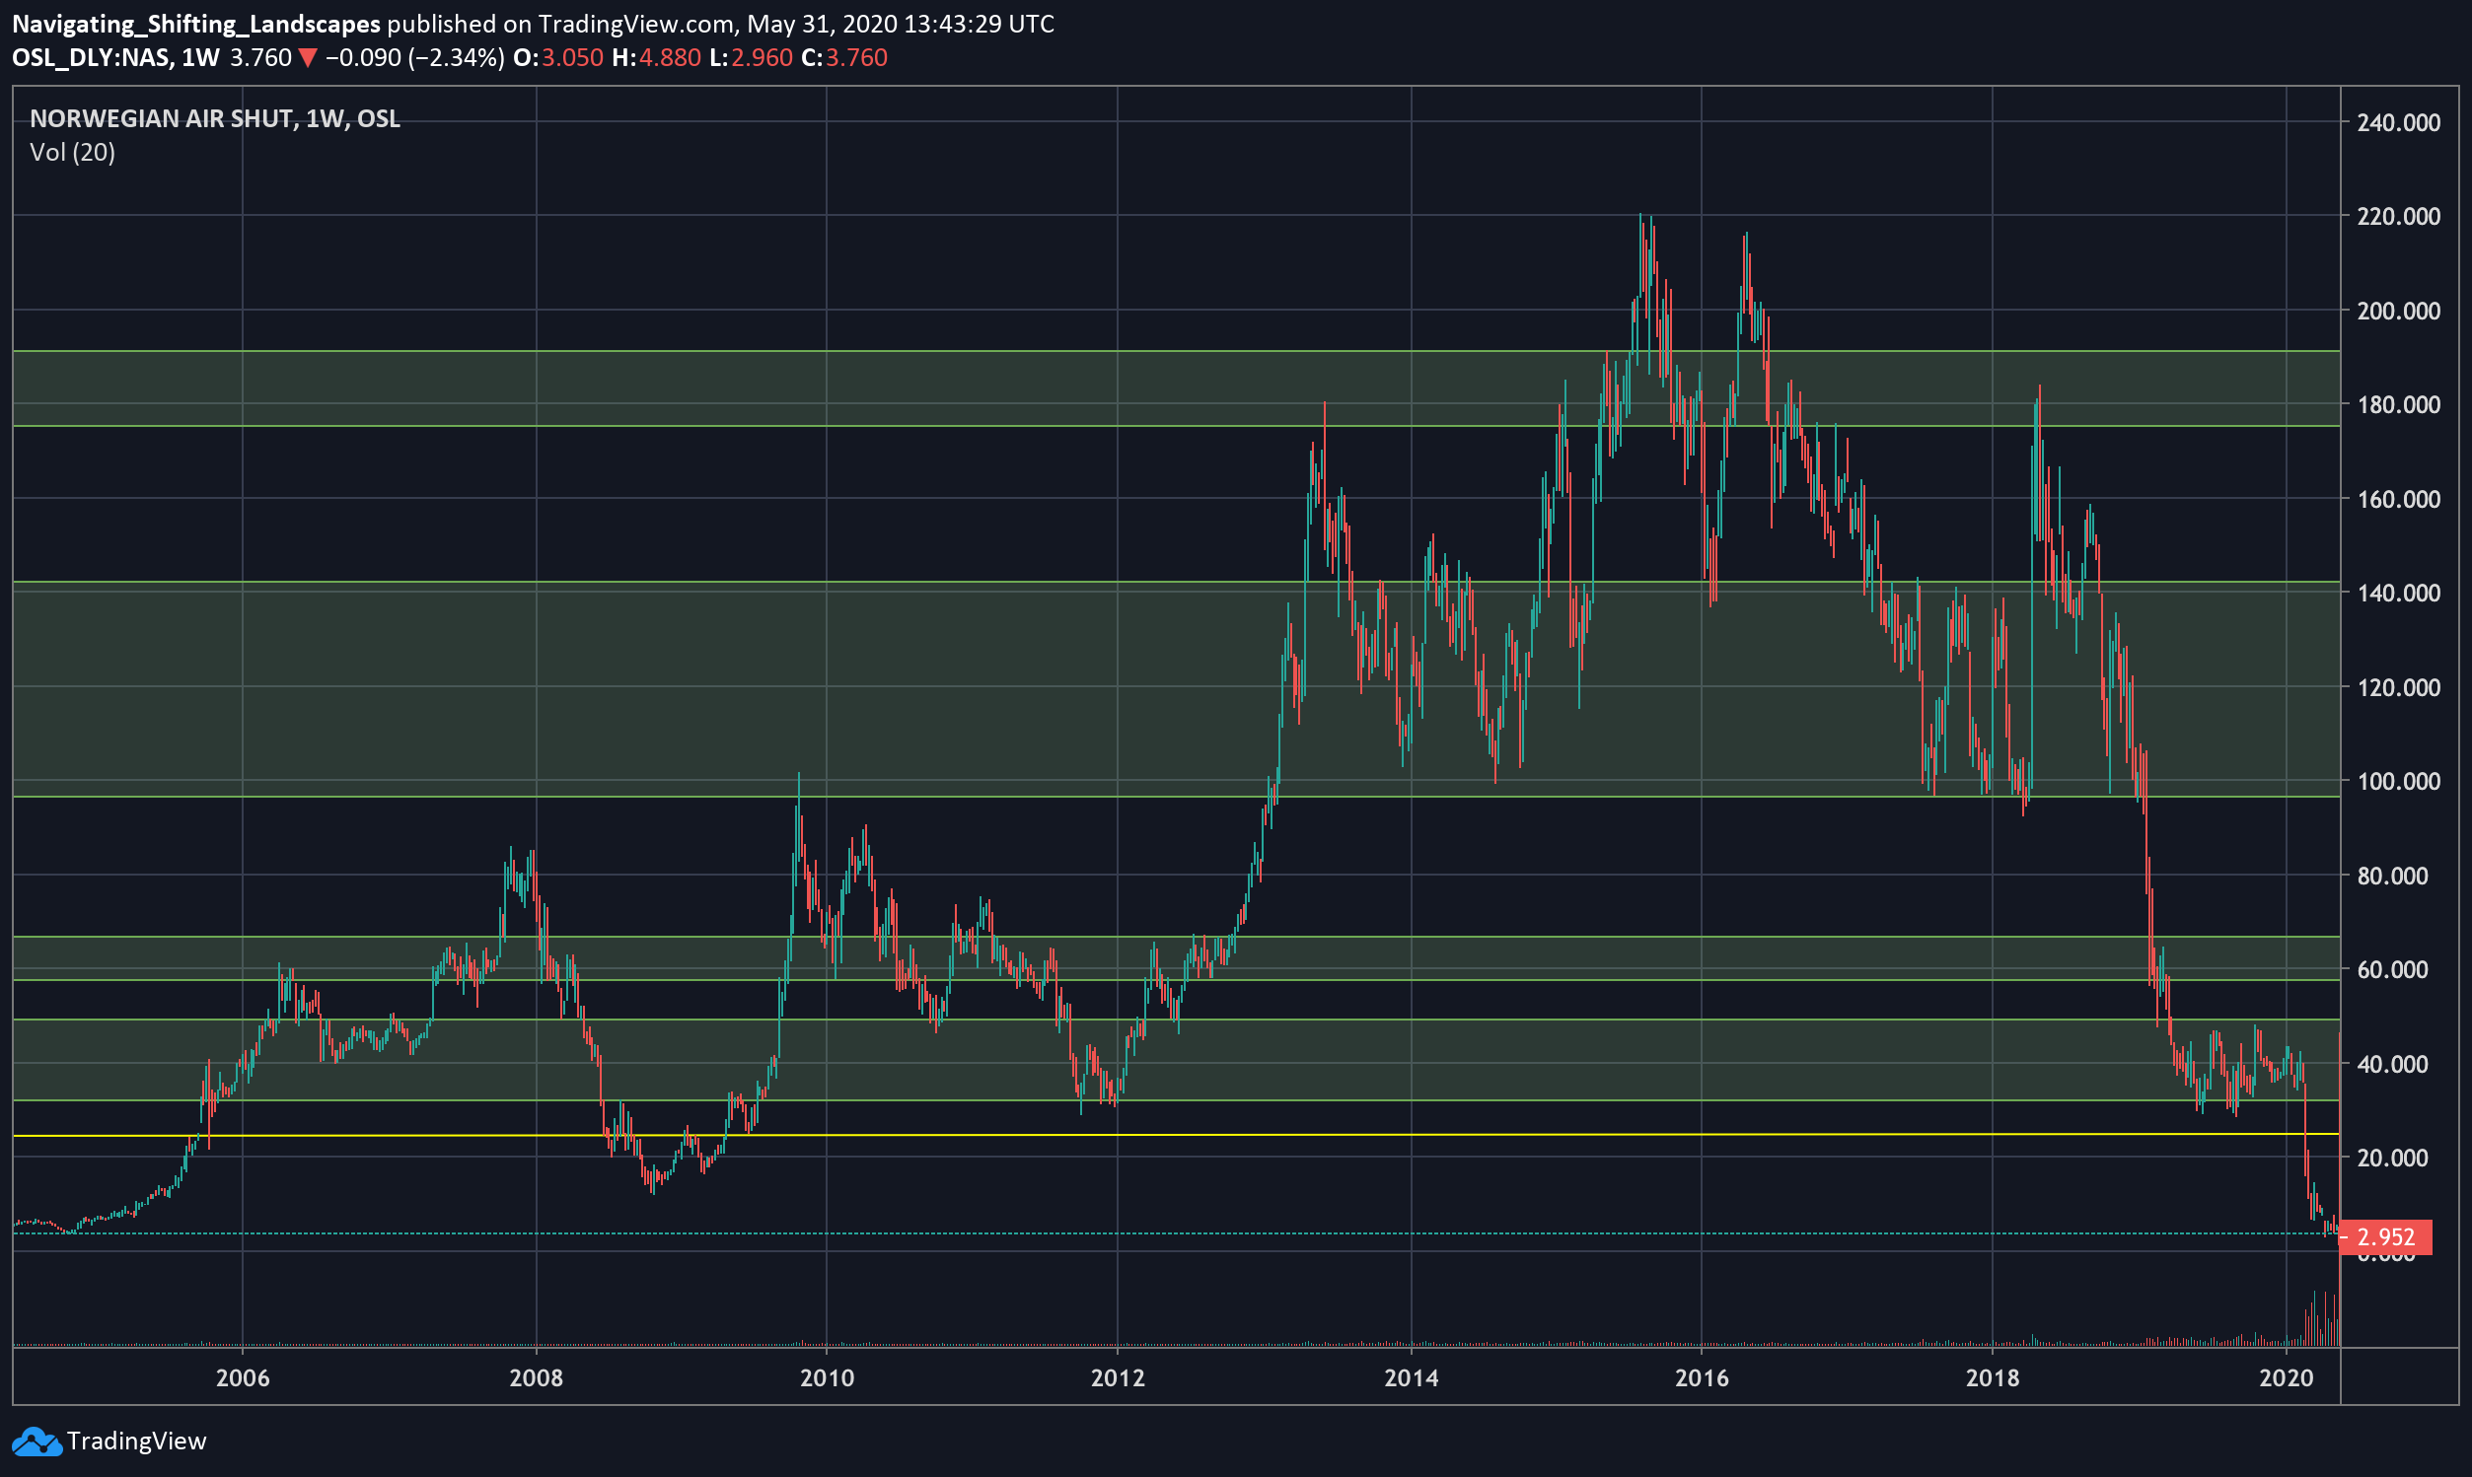The width and height of the screenshot is (2472, 1477).
Task: Click the yellow horizontal line near 25
Action: click(x=1176, y=1135)
